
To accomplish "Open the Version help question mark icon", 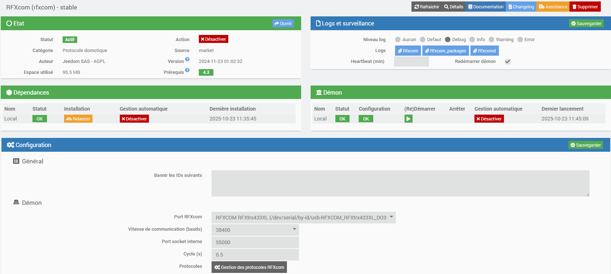I will coord(187,59).
